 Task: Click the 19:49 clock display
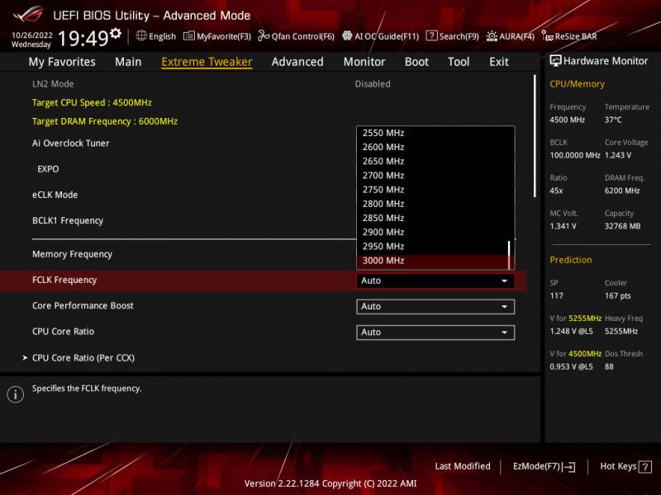[x=83, y=38]
